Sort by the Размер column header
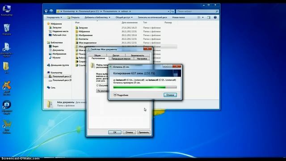 click(x=168, y=23)
